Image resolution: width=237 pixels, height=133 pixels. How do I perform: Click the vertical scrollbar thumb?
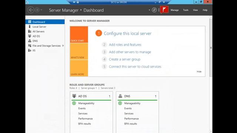[x=211, y=48]
